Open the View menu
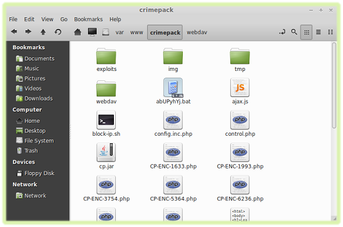Image resolution: width=343 pixels, height=227 pixels. (47, 19)
